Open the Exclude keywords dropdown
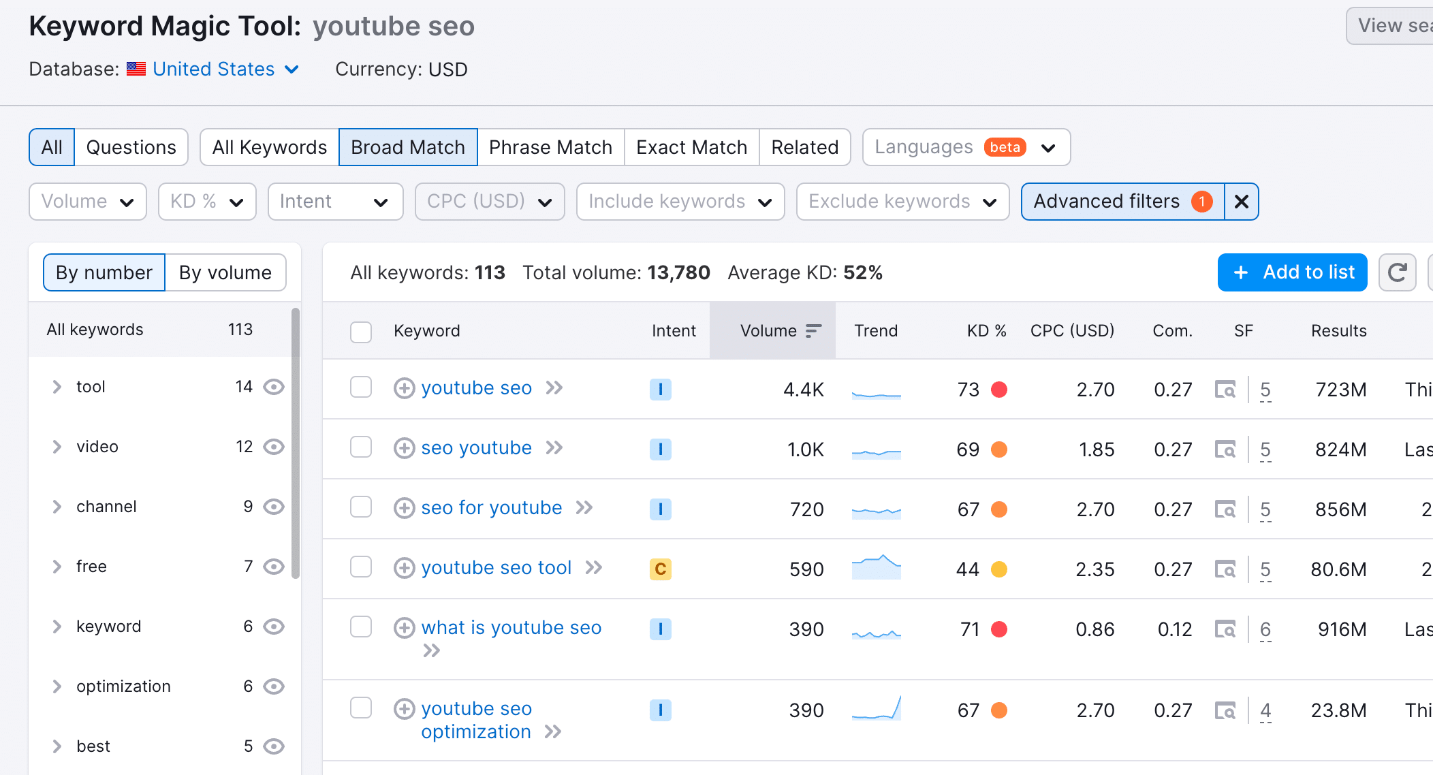Screen dimensions: 1433x775 point(903,202)
